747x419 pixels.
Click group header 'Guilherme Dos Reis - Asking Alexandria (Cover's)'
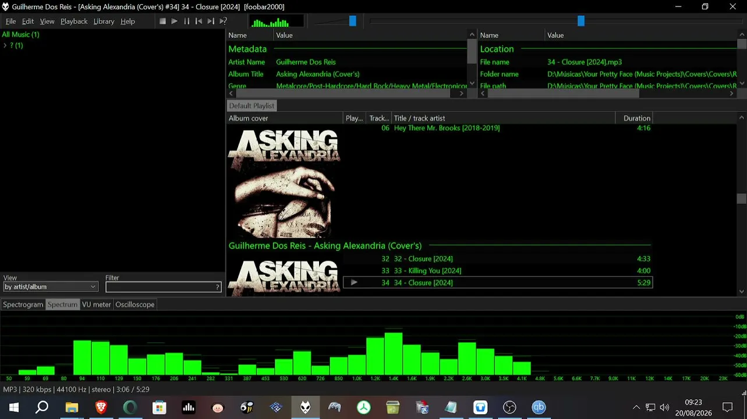point(325,246)
